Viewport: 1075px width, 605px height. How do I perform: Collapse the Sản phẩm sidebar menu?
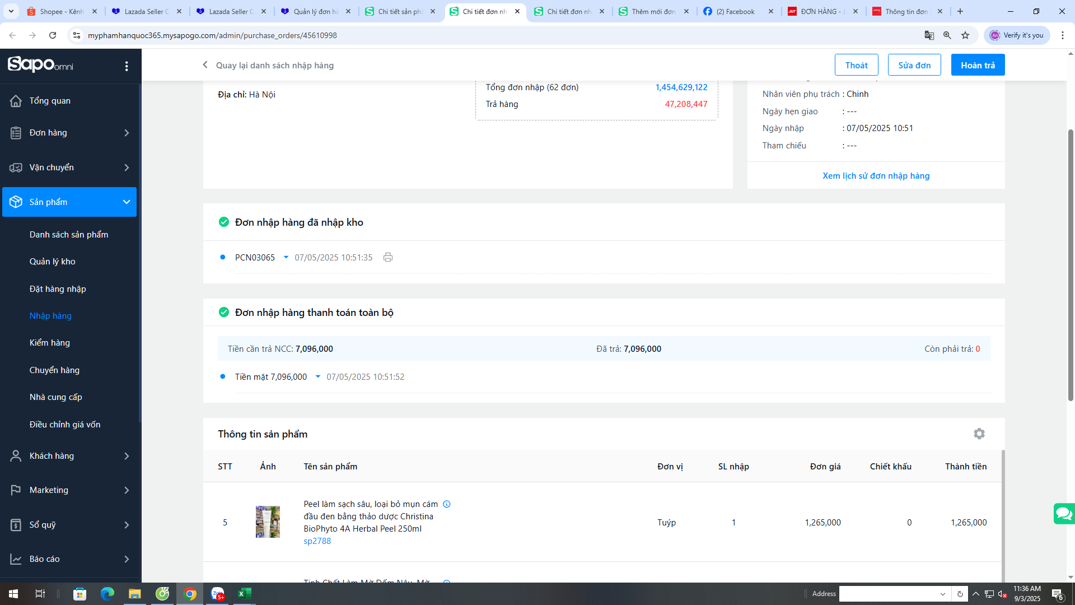click(126, 202)
